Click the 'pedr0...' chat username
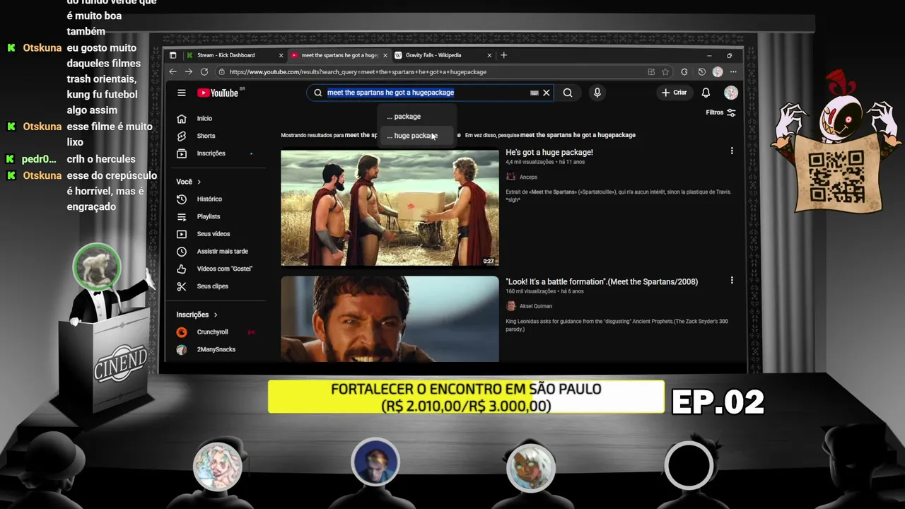 [39, 159]
